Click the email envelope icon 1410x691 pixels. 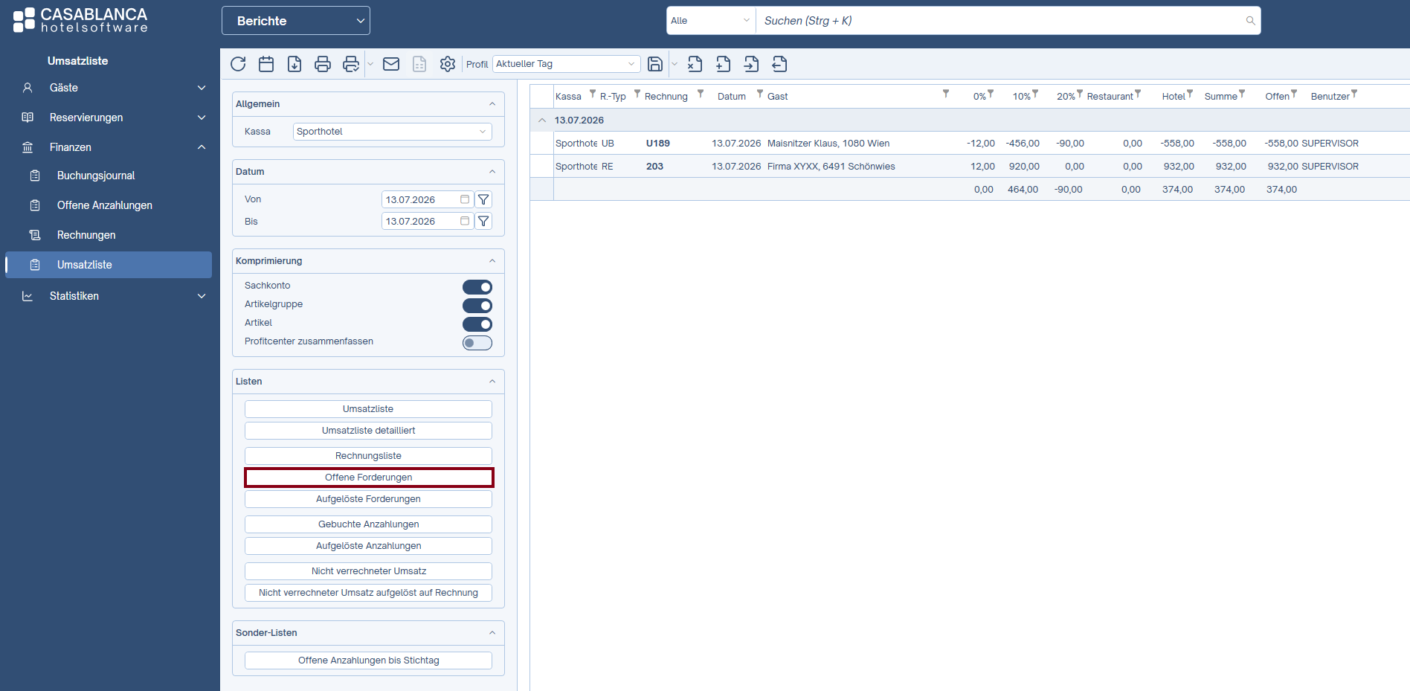[x=391, y=64]
